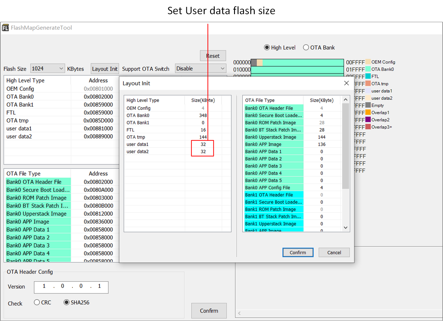443x321 pixels.
Task: Select Bank0 Upperstack Image in dialog list
Action: click(x=274, y=137)
